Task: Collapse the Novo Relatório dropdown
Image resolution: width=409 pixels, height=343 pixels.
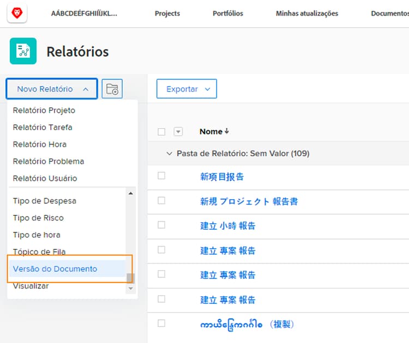Action: [x=52, y=89]
